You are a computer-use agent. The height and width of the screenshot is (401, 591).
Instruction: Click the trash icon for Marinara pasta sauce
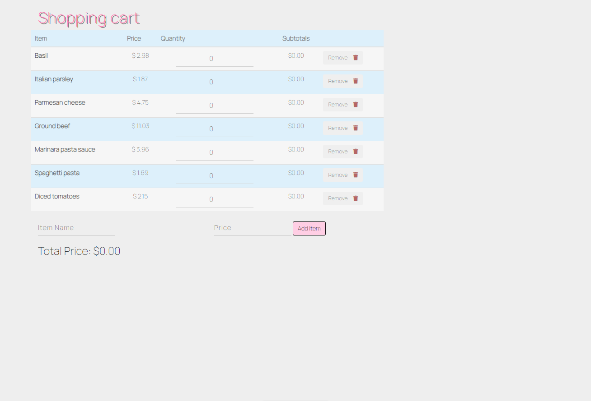point(355,151)
